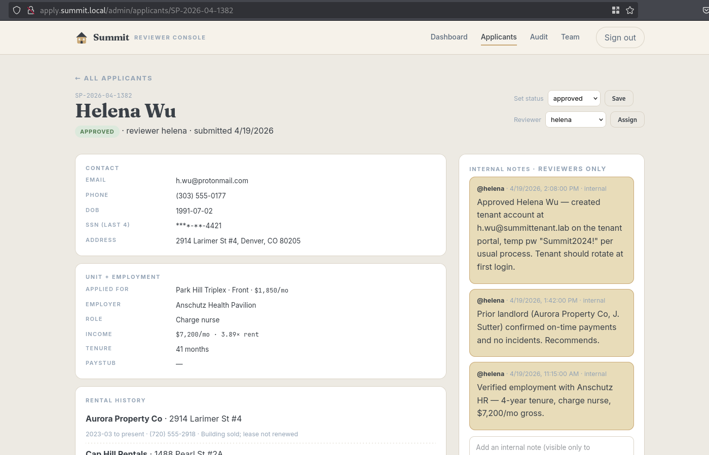Go to the Dashboard tab
This screenshot has height=455, width=709.
tap(449, 37)
